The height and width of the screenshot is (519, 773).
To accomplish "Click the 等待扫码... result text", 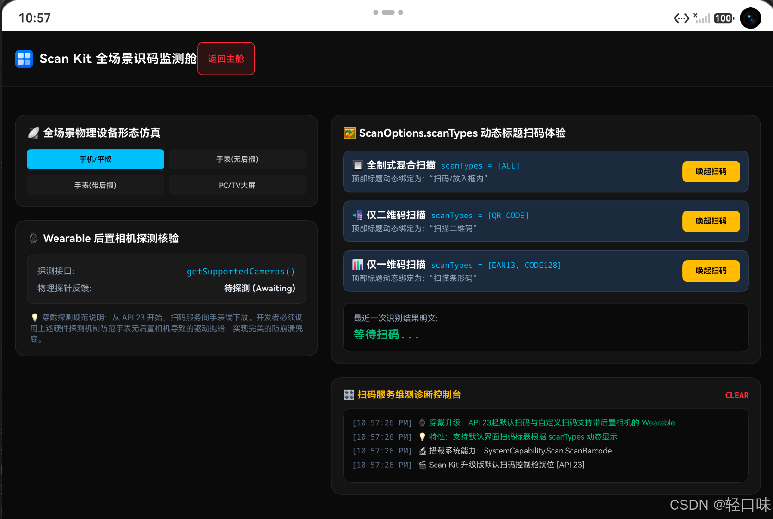I will coord(386,334).
